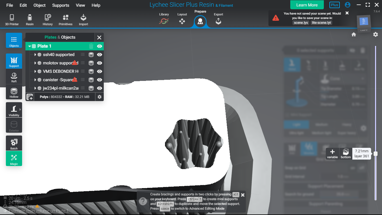The height and width of the screenshot is (215, 382).
Task: Launch the Magic tool
Action: coord(14,159)
